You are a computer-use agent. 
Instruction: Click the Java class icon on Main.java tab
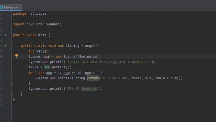pyautogui.click(x=1, y=7)
